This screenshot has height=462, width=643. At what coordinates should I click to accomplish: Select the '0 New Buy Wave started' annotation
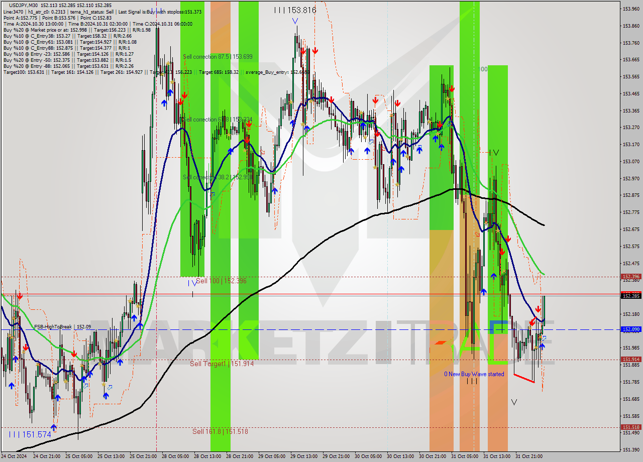pyautogui.click(x=474, y=374)
